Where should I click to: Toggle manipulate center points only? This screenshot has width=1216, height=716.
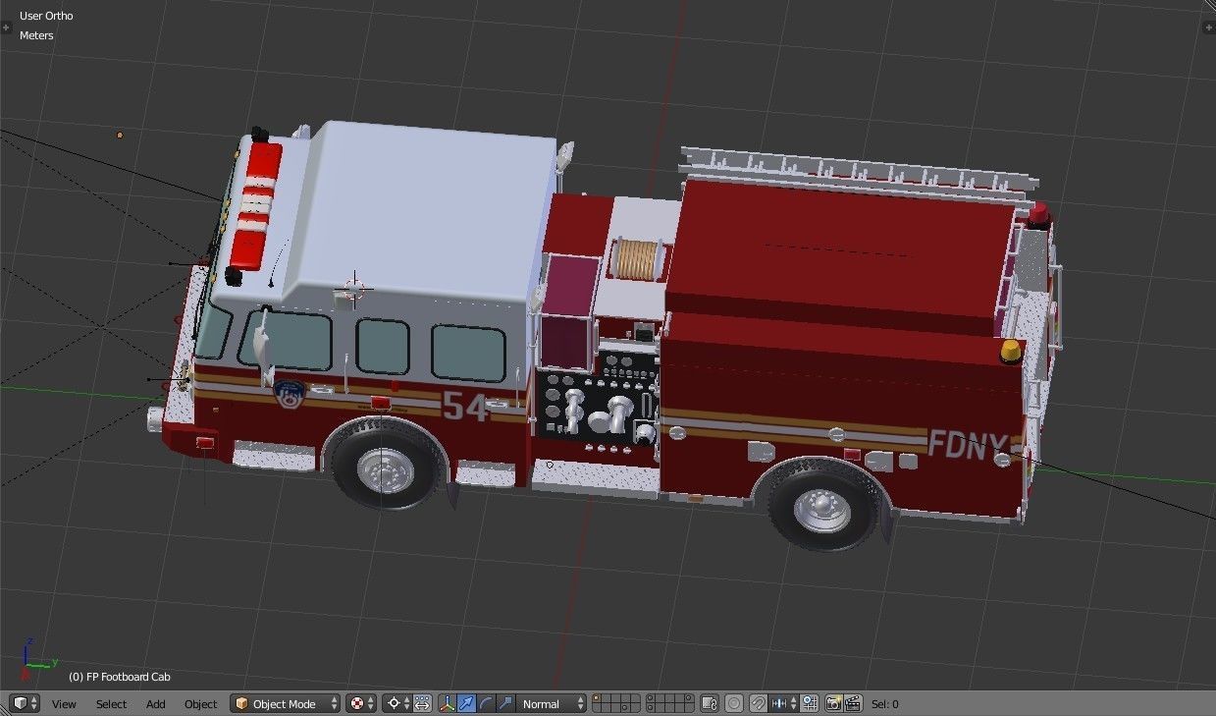pos(422,703)
